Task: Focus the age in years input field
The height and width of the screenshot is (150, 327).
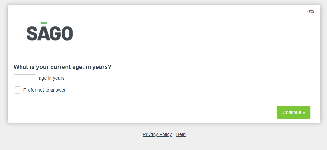Action: 25,78
